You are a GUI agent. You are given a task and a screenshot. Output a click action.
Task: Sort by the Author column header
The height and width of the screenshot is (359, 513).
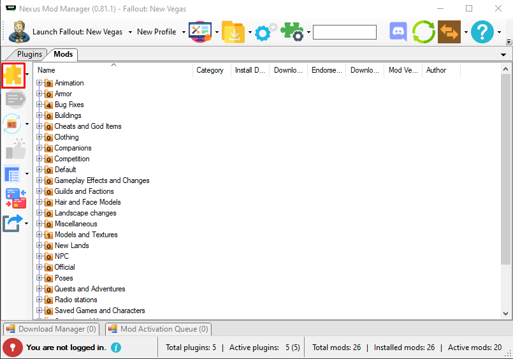tap(442, 70)
